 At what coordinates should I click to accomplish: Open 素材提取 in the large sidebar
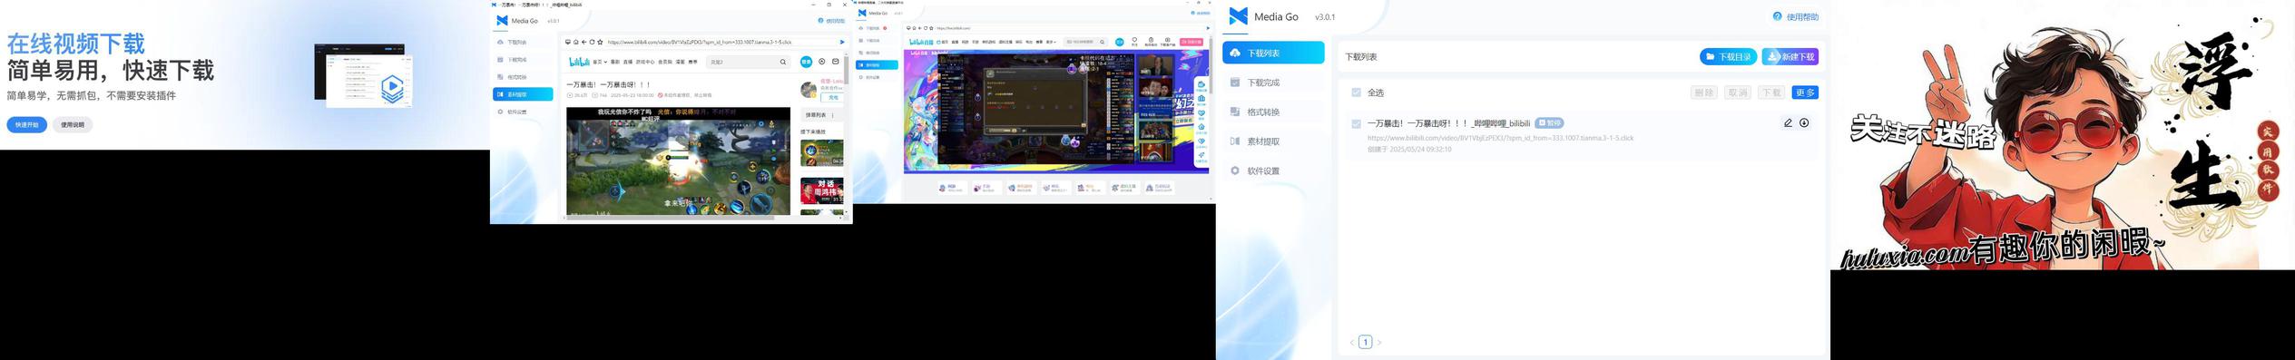point(1262,141)
